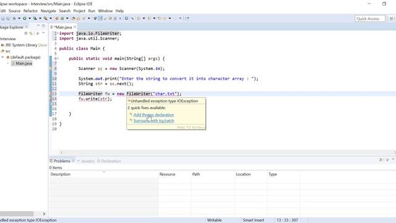Toggle the highlighted Mark Occurrences icon
This screenshot has height=223, width=396.
pos(100,18)
